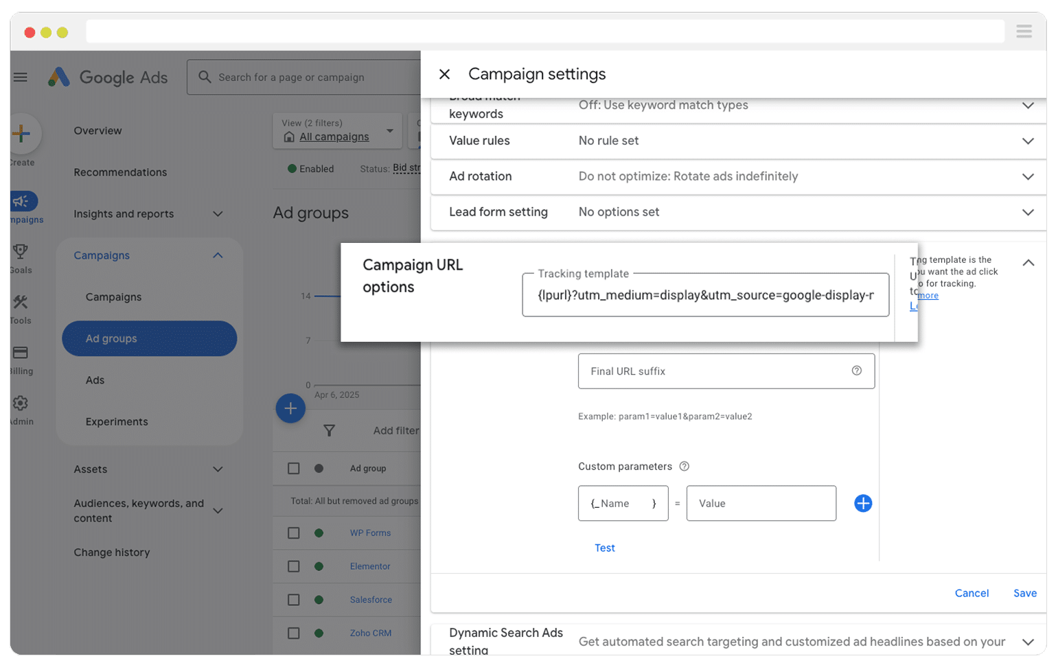Open the Tools wrench icon

(21, 302)
